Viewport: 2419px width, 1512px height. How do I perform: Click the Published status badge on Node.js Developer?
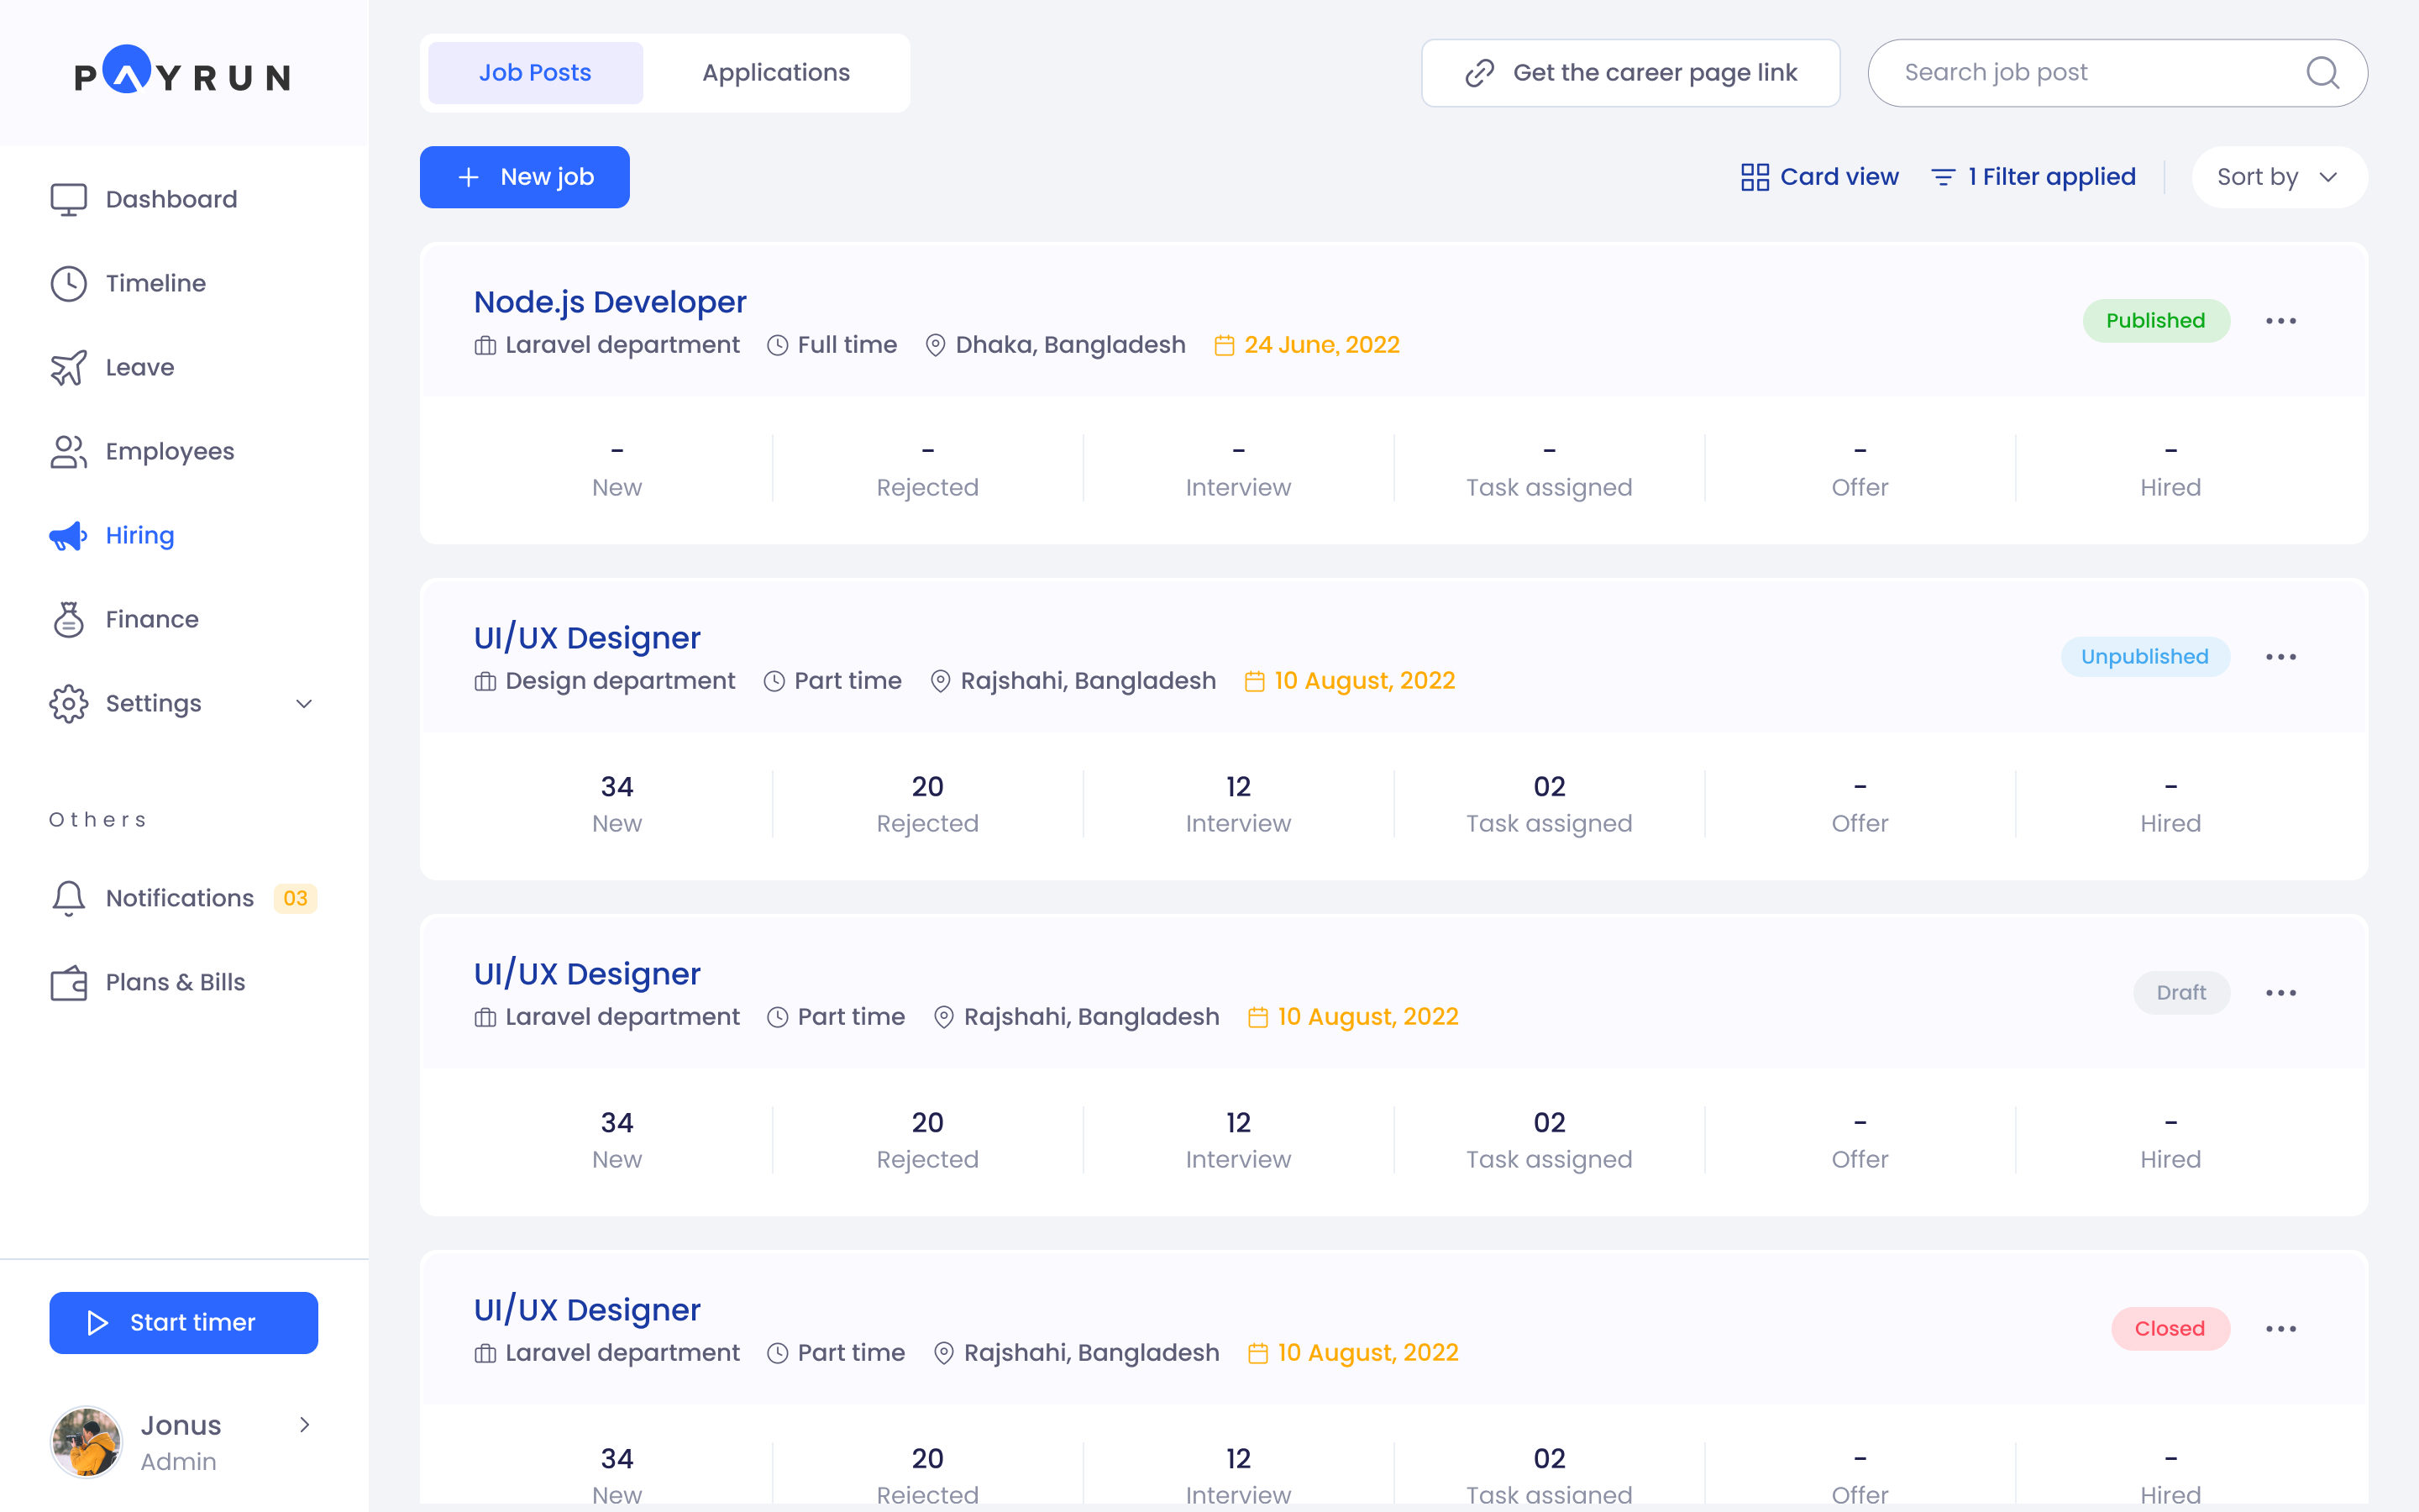2155,320
